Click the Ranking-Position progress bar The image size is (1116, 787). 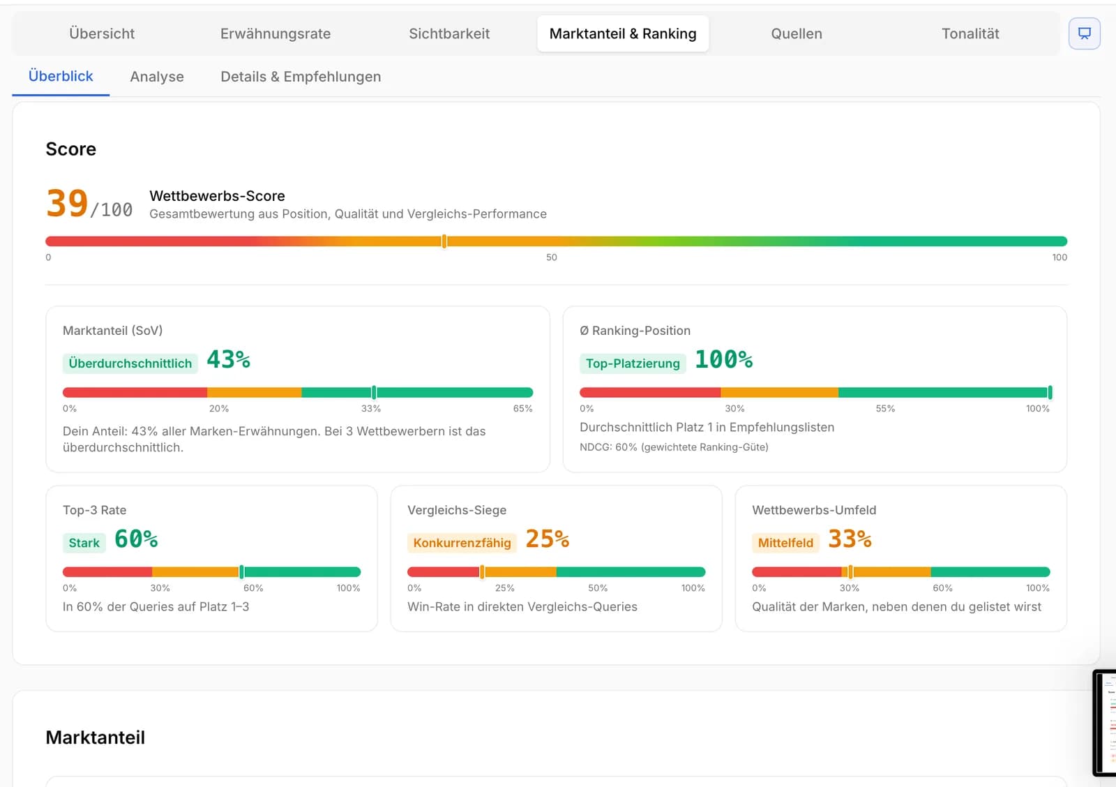click(815, 392)
